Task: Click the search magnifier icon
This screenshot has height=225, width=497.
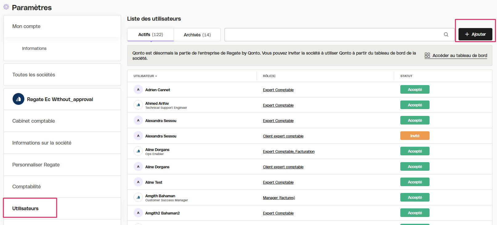Action: click(446, 35)
